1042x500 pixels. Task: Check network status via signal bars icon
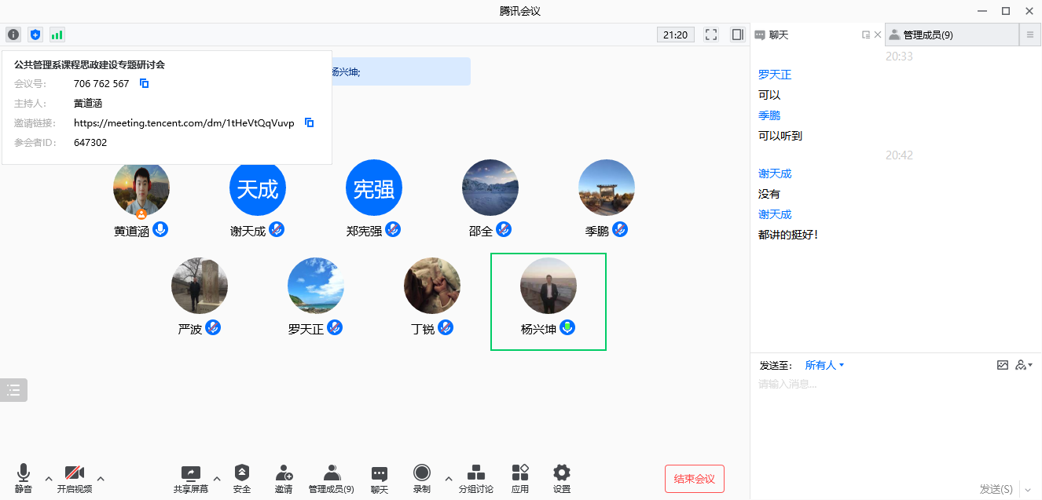(x=56, y=34)
